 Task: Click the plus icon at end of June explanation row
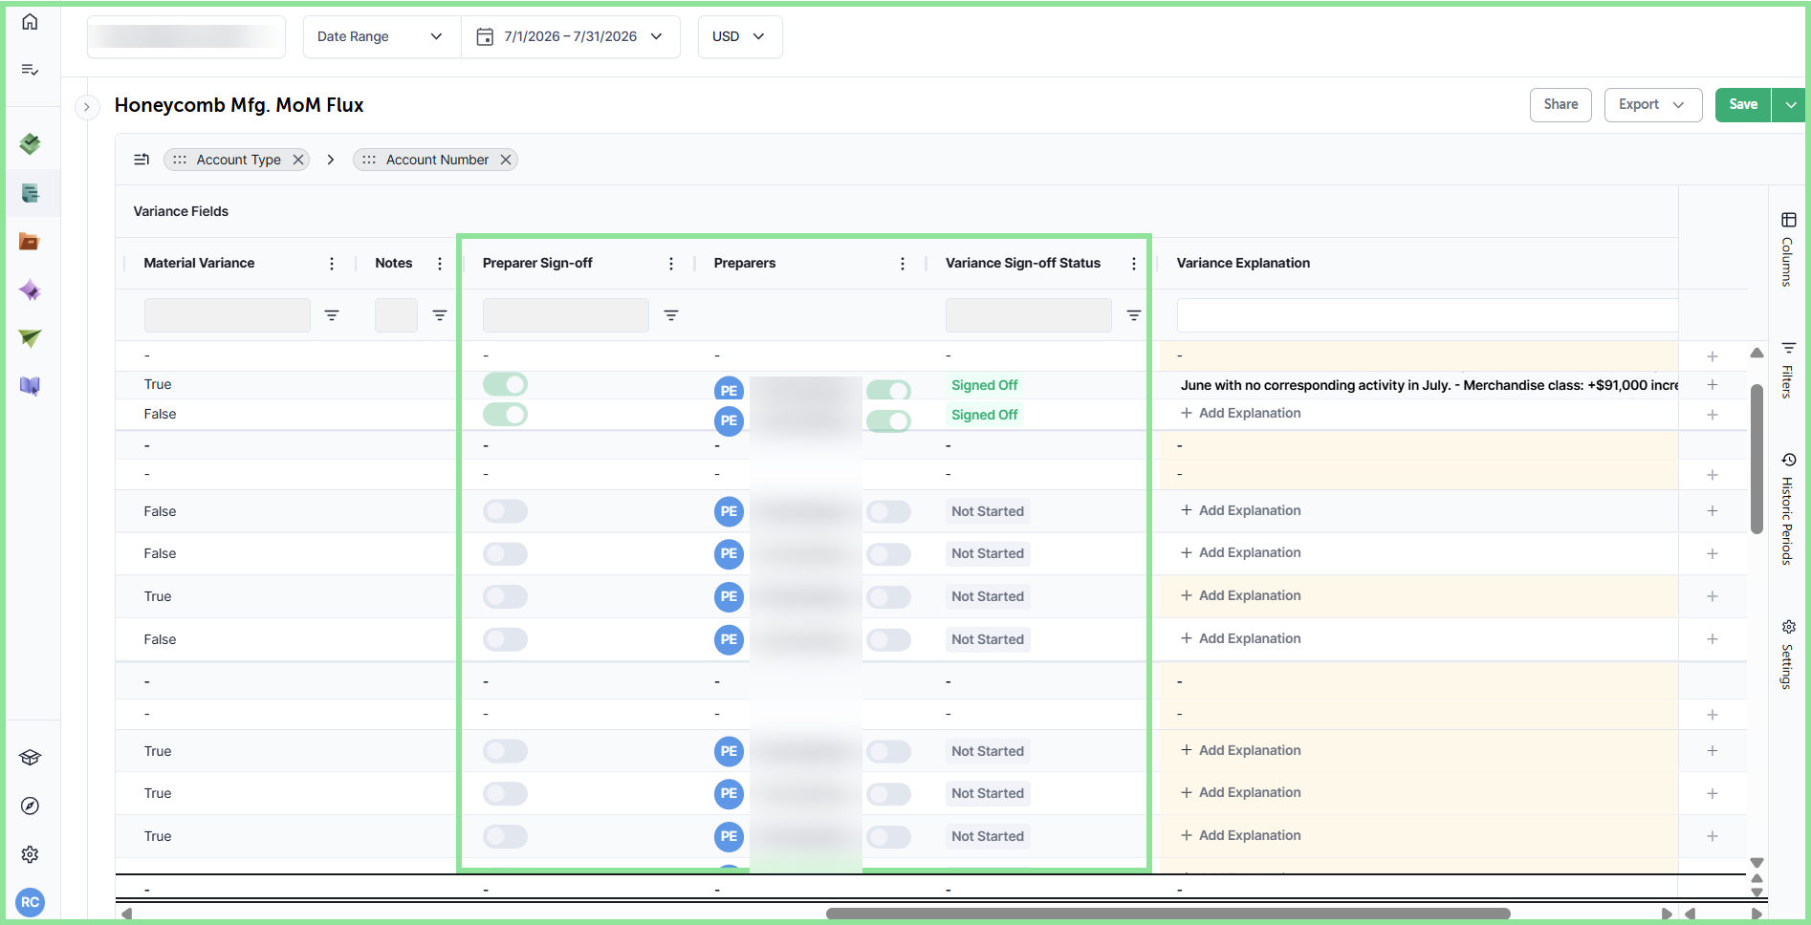[1713, 385]
